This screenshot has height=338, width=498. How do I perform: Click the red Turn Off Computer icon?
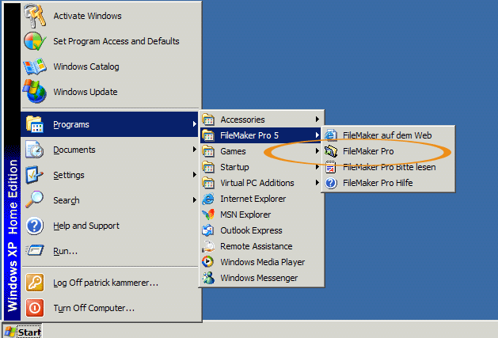(35, 308)
